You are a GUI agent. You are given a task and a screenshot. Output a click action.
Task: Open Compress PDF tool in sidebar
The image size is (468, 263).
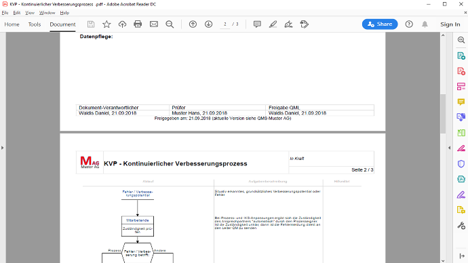pyautogui.click(x=461, y=179)
